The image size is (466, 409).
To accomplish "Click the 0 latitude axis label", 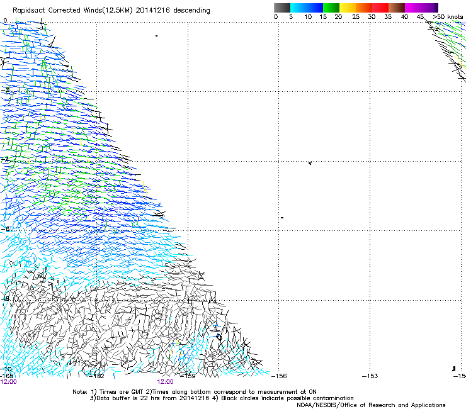I will coord(5,21).
